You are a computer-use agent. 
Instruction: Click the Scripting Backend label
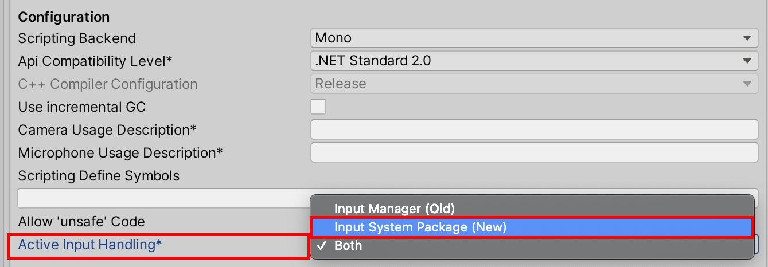tap(77, 38)
